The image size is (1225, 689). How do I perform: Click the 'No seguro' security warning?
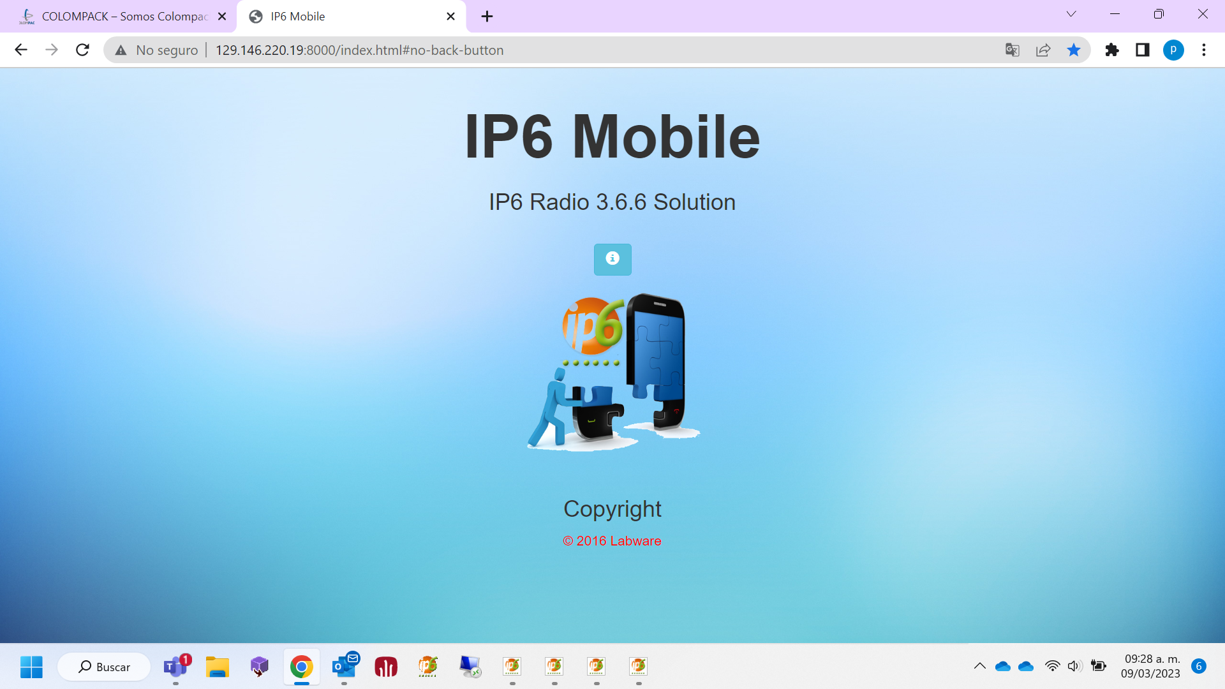point(157,50)
